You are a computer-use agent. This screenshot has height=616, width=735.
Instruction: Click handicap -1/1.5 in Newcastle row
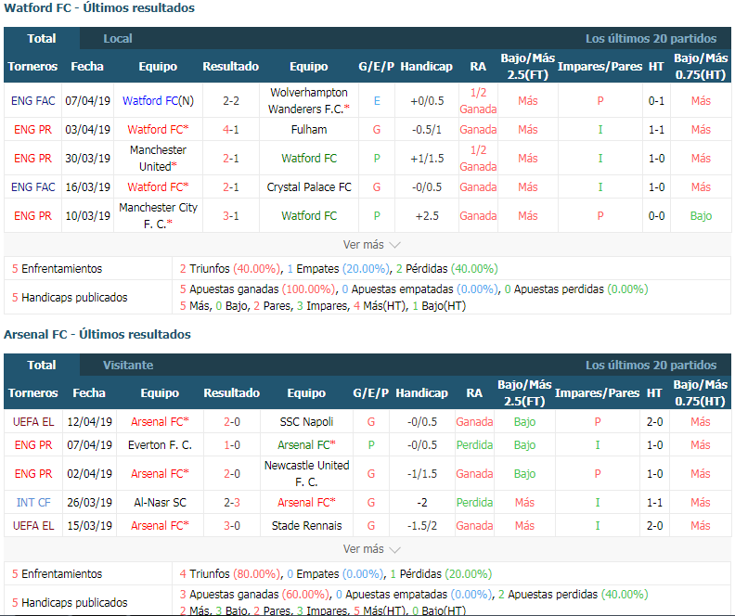tap(422, 473)
